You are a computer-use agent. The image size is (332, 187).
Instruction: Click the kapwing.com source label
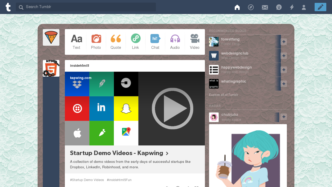click(81, 78)
